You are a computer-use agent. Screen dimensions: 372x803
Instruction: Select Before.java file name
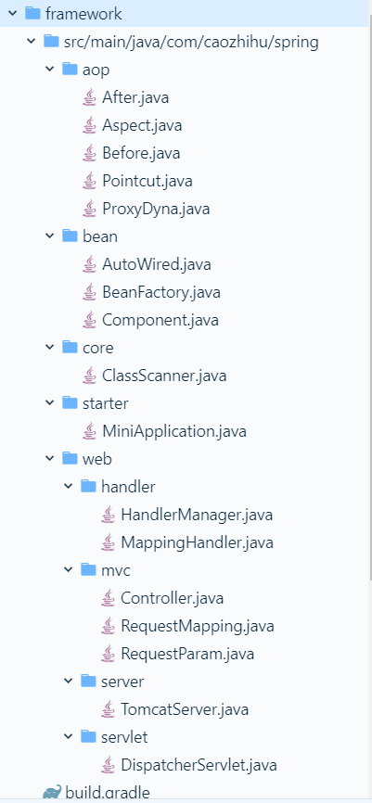(x=141, y=153)
